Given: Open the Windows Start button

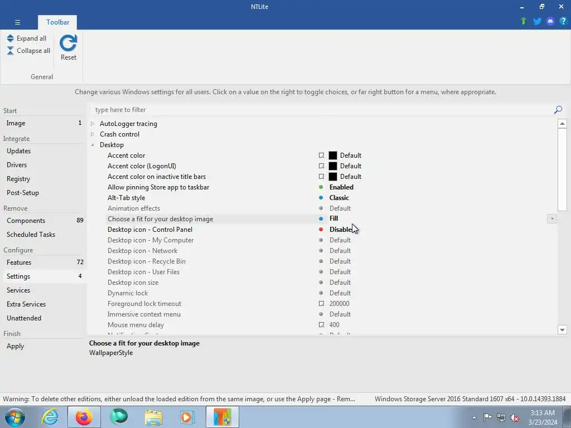Looking at the screenshot, I should [x=15, y=417].
